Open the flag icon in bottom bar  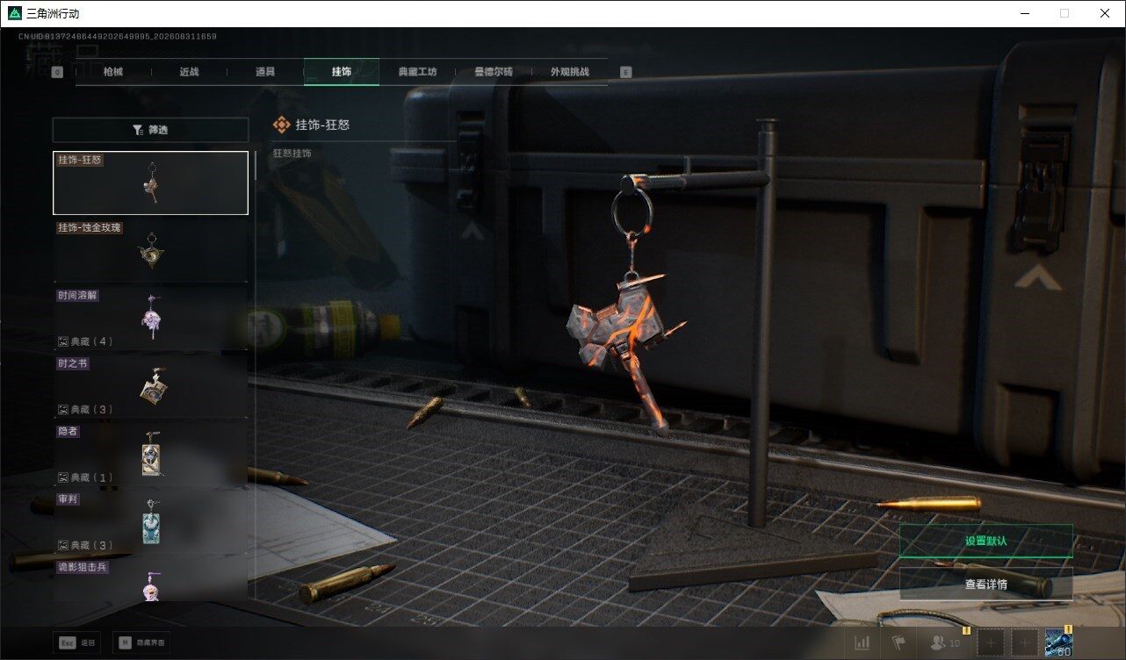(899, 643)
